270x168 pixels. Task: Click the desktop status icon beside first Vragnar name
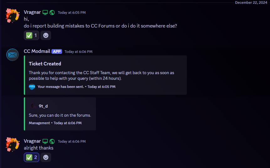point(45,13)
